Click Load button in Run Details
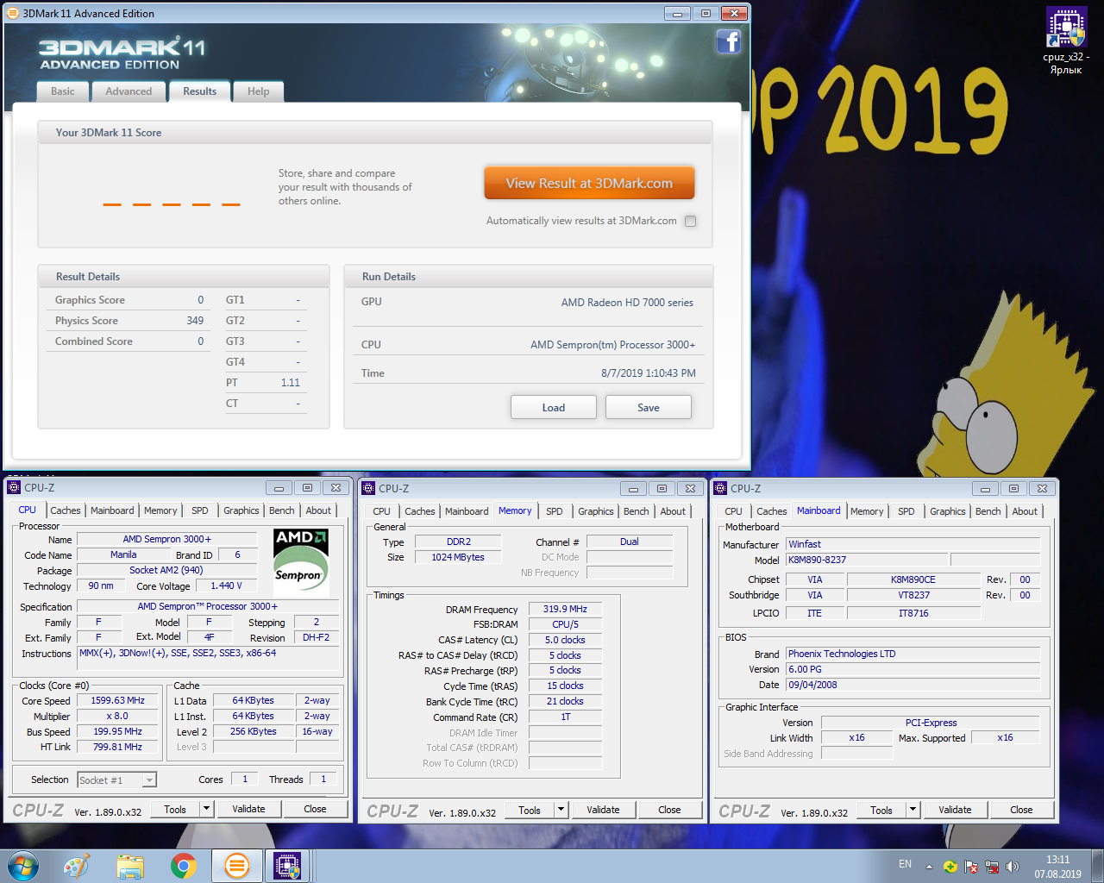 554,407
